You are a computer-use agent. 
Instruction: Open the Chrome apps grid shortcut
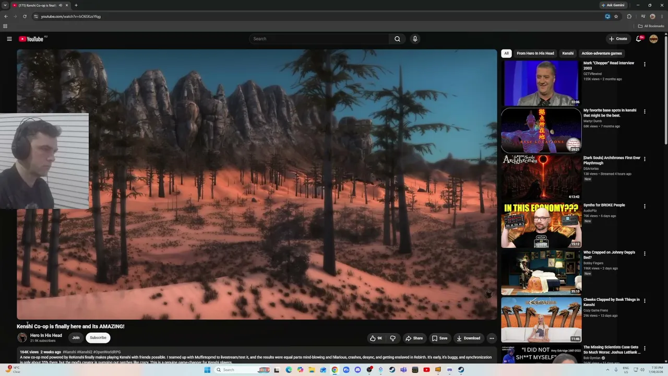coord(5,26)
